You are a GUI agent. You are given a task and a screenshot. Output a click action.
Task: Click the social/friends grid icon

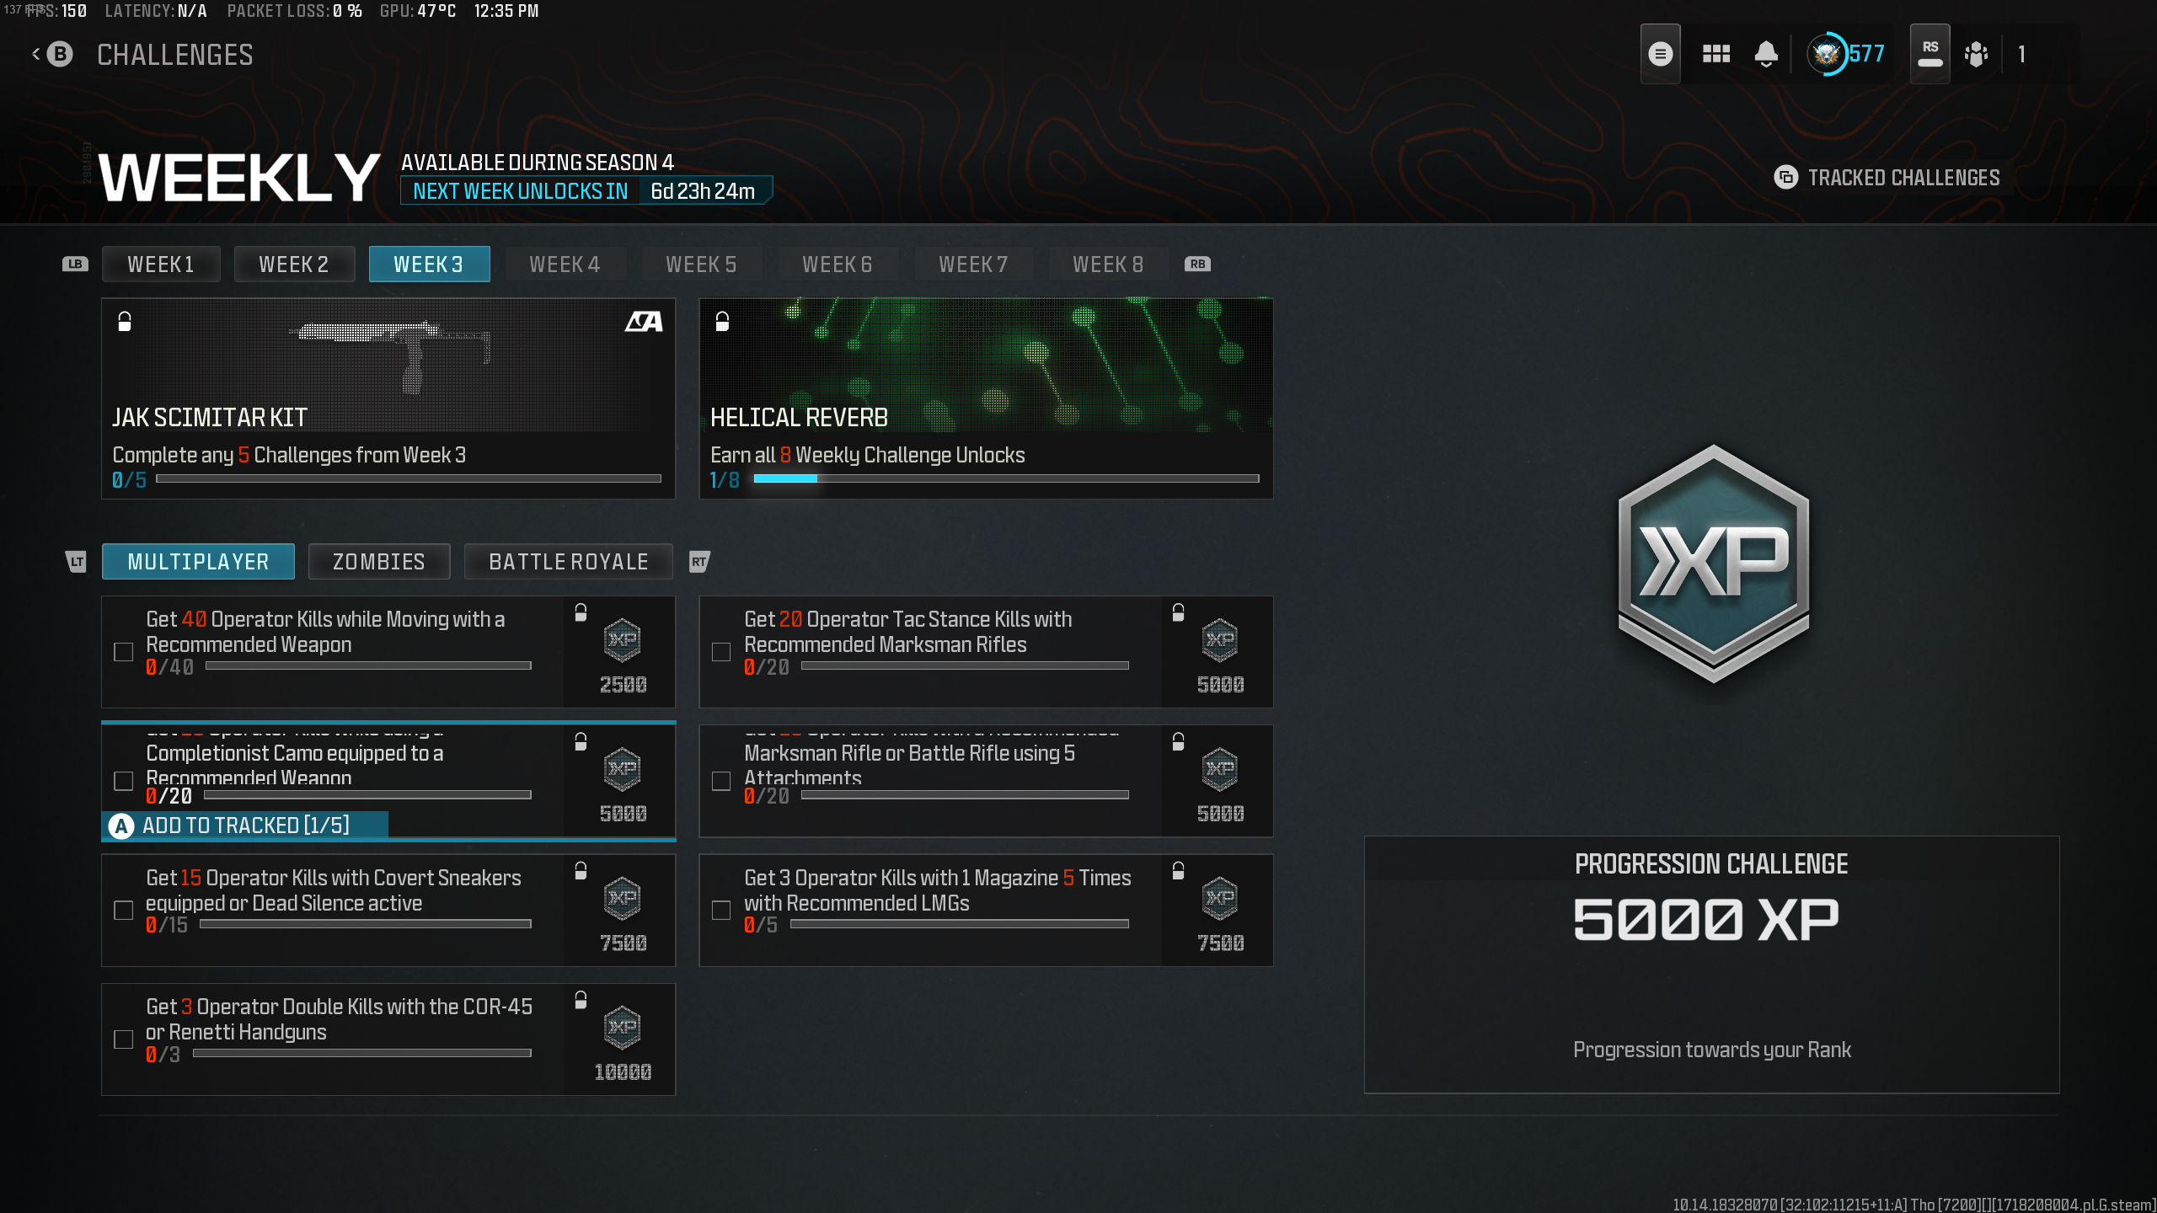point(1715,53)
